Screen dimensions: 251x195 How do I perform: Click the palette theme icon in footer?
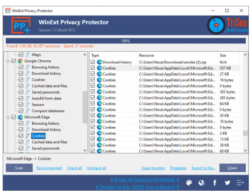(189, 183)
